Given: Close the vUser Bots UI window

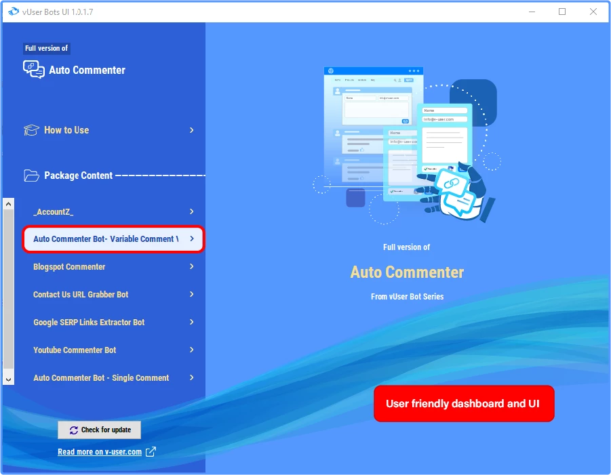Looking at the screenshot, I should click(x=593, y=12).
